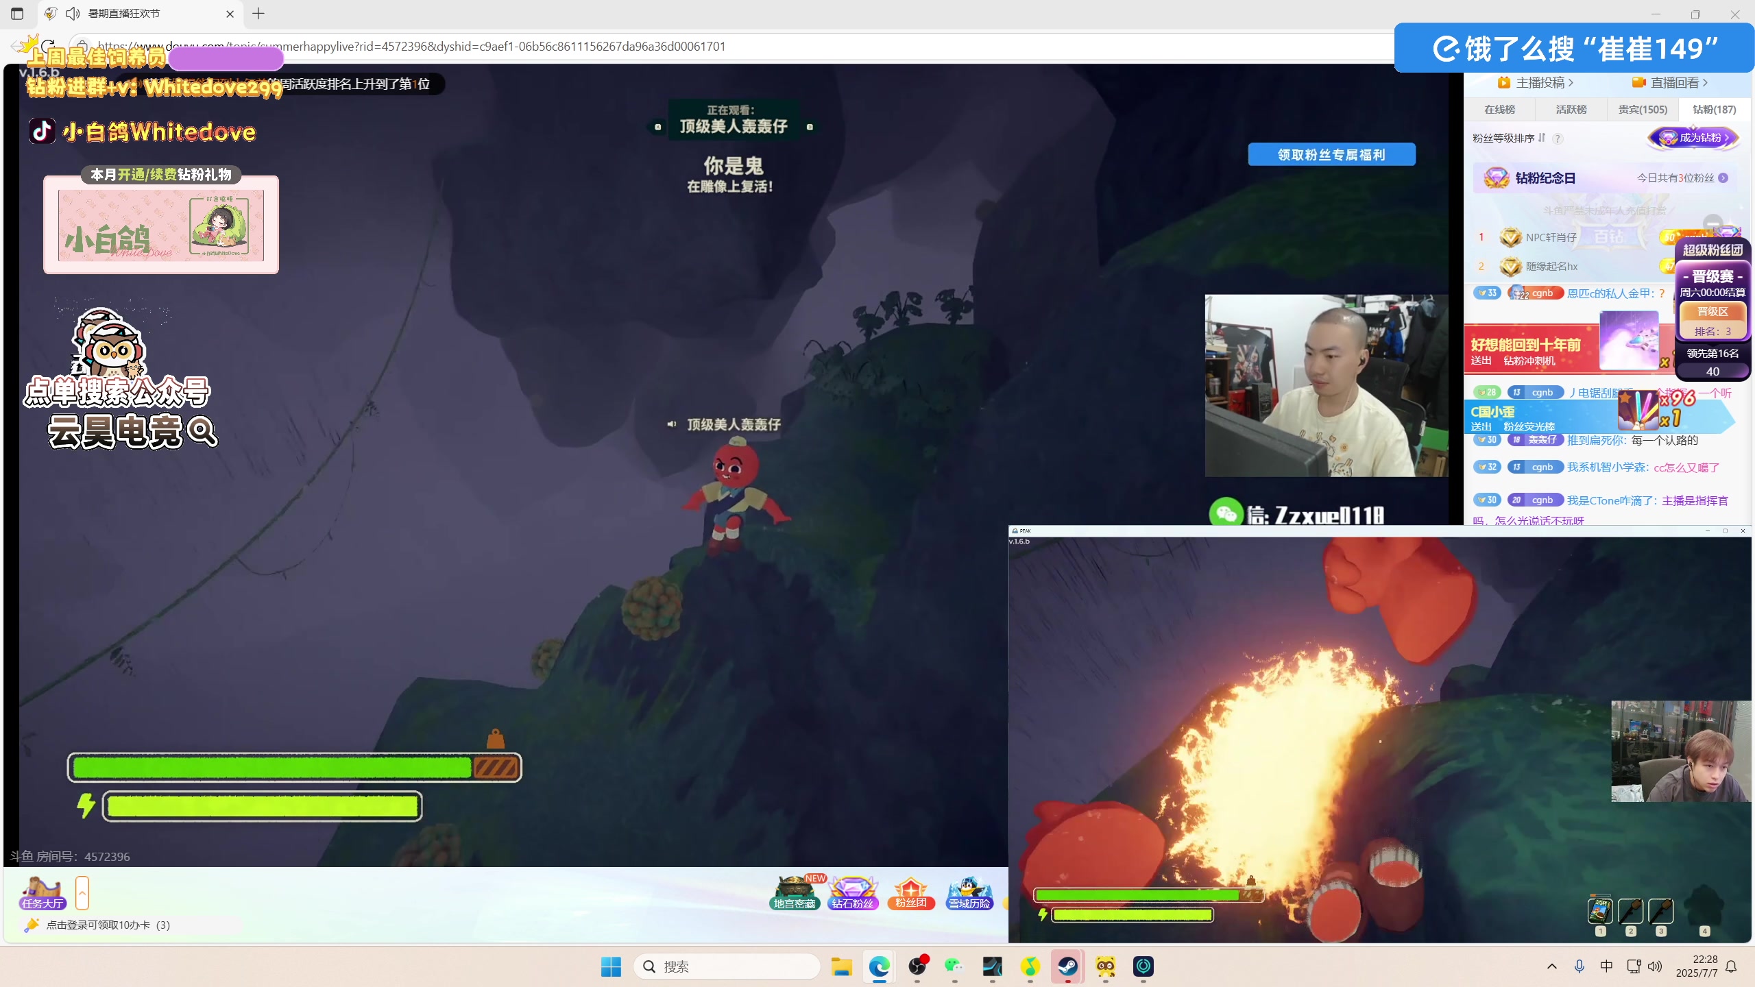Click the taskbar 搜索 search box
1755x987 pixels.
click(x=727, y=966)
